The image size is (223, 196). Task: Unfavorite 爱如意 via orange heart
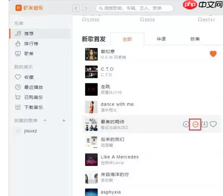pyautogui.click(x=213, y=54)
